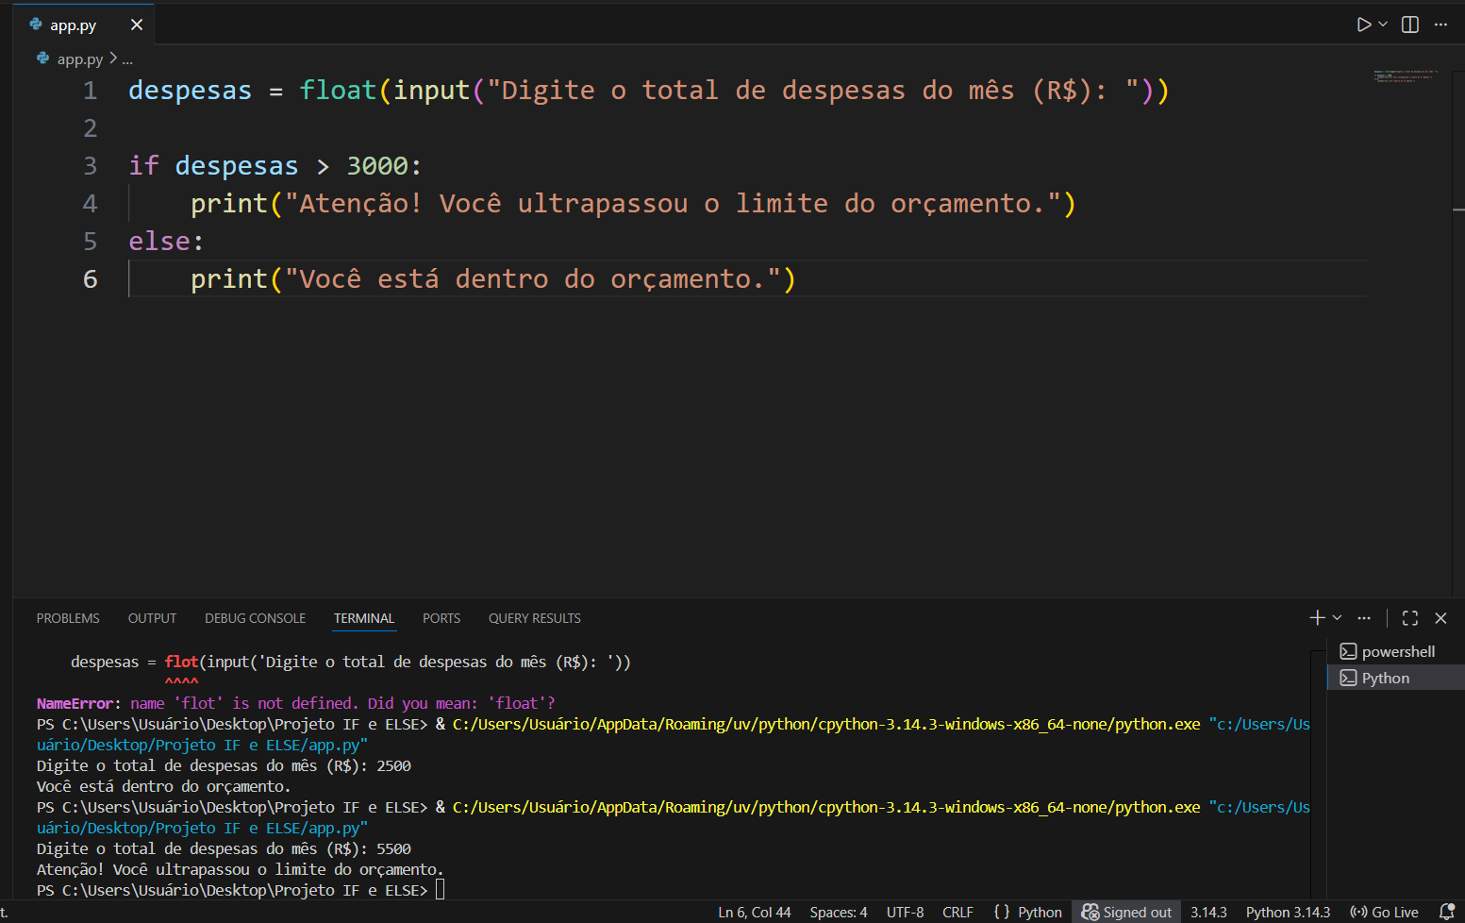Click the breadcrumb ellipsis after app.py
The width and height of the screenshot is (1465, 923).
[x=127, y=59]
